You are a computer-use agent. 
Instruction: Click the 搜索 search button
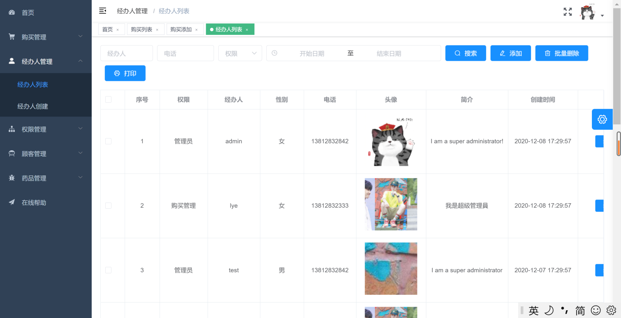(x=466, y=53)
